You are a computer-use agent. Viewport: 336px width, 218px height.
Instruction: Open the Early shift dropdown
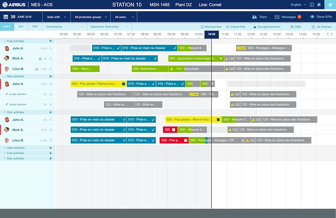[x=56, y=17]
